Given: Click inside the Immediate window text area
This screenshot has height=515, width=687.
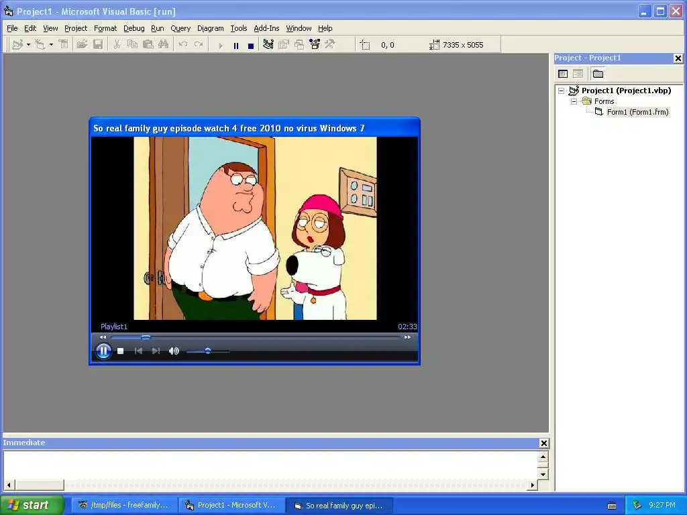Looking at the screenshot, I should [270, 465].
